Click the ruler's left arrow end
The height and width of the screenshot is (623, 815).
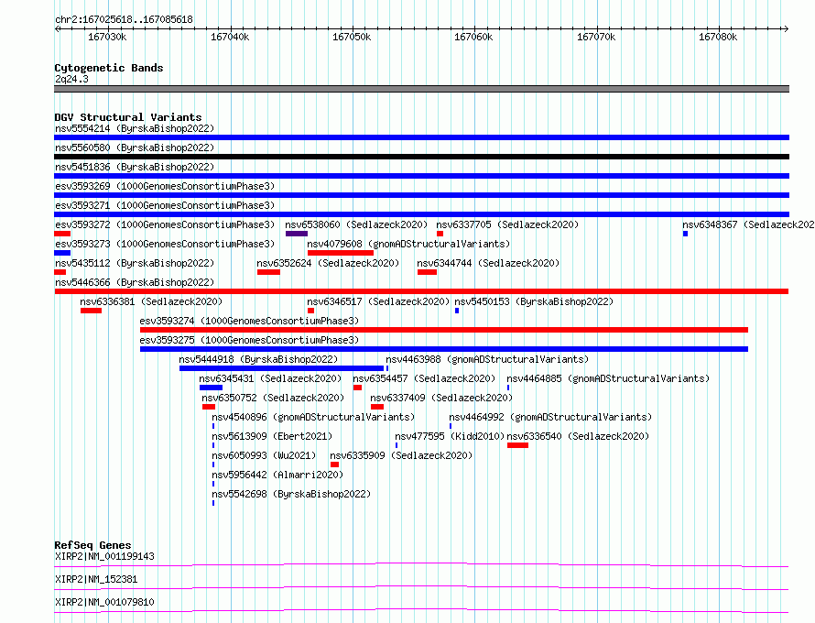(57, 28)
